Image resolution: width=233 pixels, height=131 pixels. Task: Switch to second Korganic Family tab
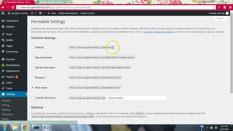tap(51, 2)
